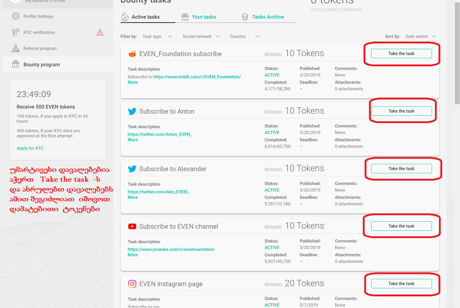Click the red KYC warning triangle icon
The image size is (460, 308).
[x=100, y=32]
